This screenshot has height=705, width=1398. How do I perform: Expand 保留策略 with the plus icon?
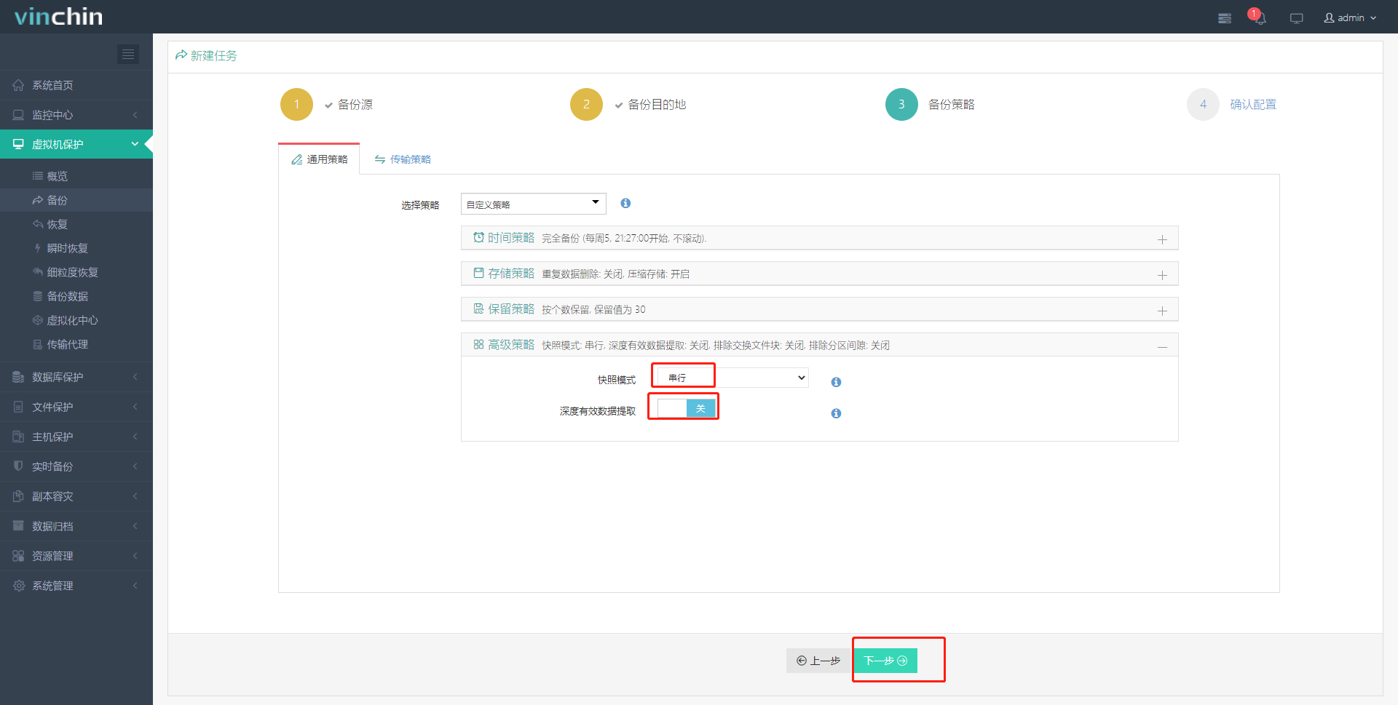click(1162, 311)
